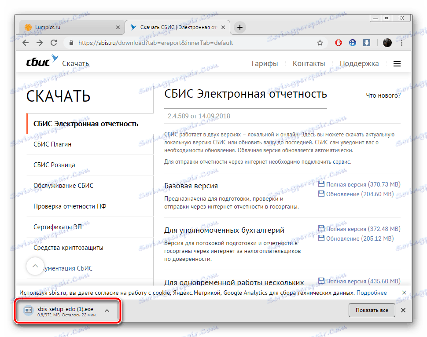427x337 pixels.
Task: Open the Chrome three-dot menu
Action: 401,43
